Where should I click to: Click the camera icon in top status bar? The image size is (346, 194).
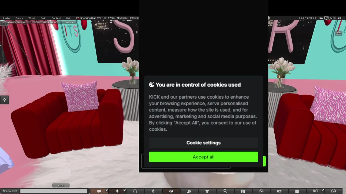[321, 18]
